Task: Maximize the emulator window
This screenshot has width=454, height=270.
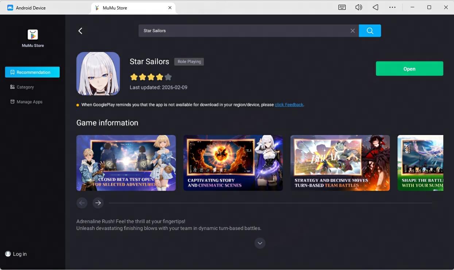Action: click(x=429, y=7)
